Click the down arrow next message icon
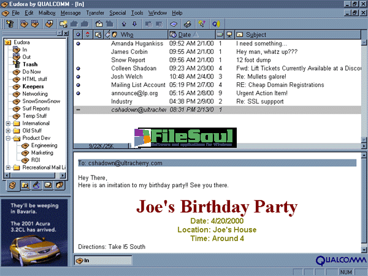Image resolution: width=368 pixels, height=276 pixels. click(135, 24)
